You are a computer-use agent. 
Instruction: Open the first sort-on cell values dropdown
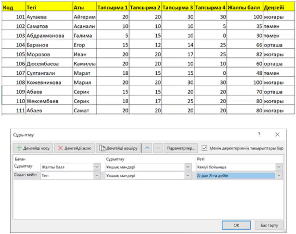click(188, 167)
